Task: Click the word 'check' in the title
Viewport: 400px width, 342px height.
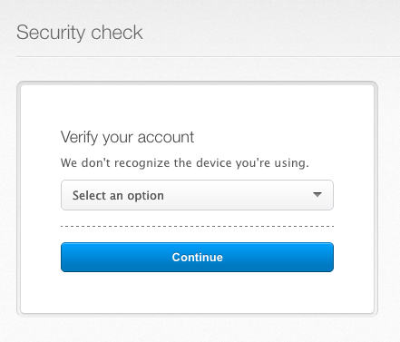Action: point(117,33)
